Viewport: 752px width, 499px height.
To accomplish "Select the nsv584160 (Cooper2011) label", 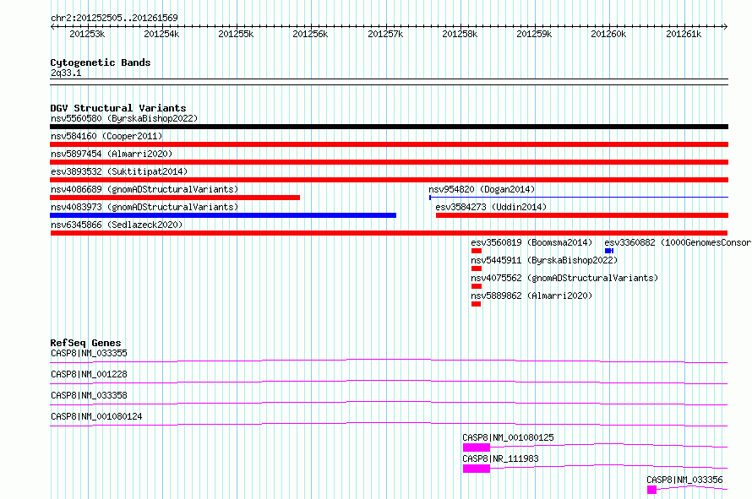I will [106, 136].
